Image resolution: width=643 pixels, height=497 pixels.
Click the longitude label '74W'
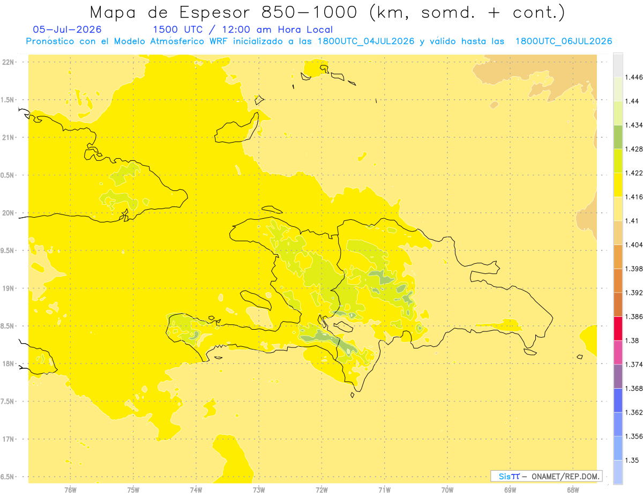click(x=196, y=490)
